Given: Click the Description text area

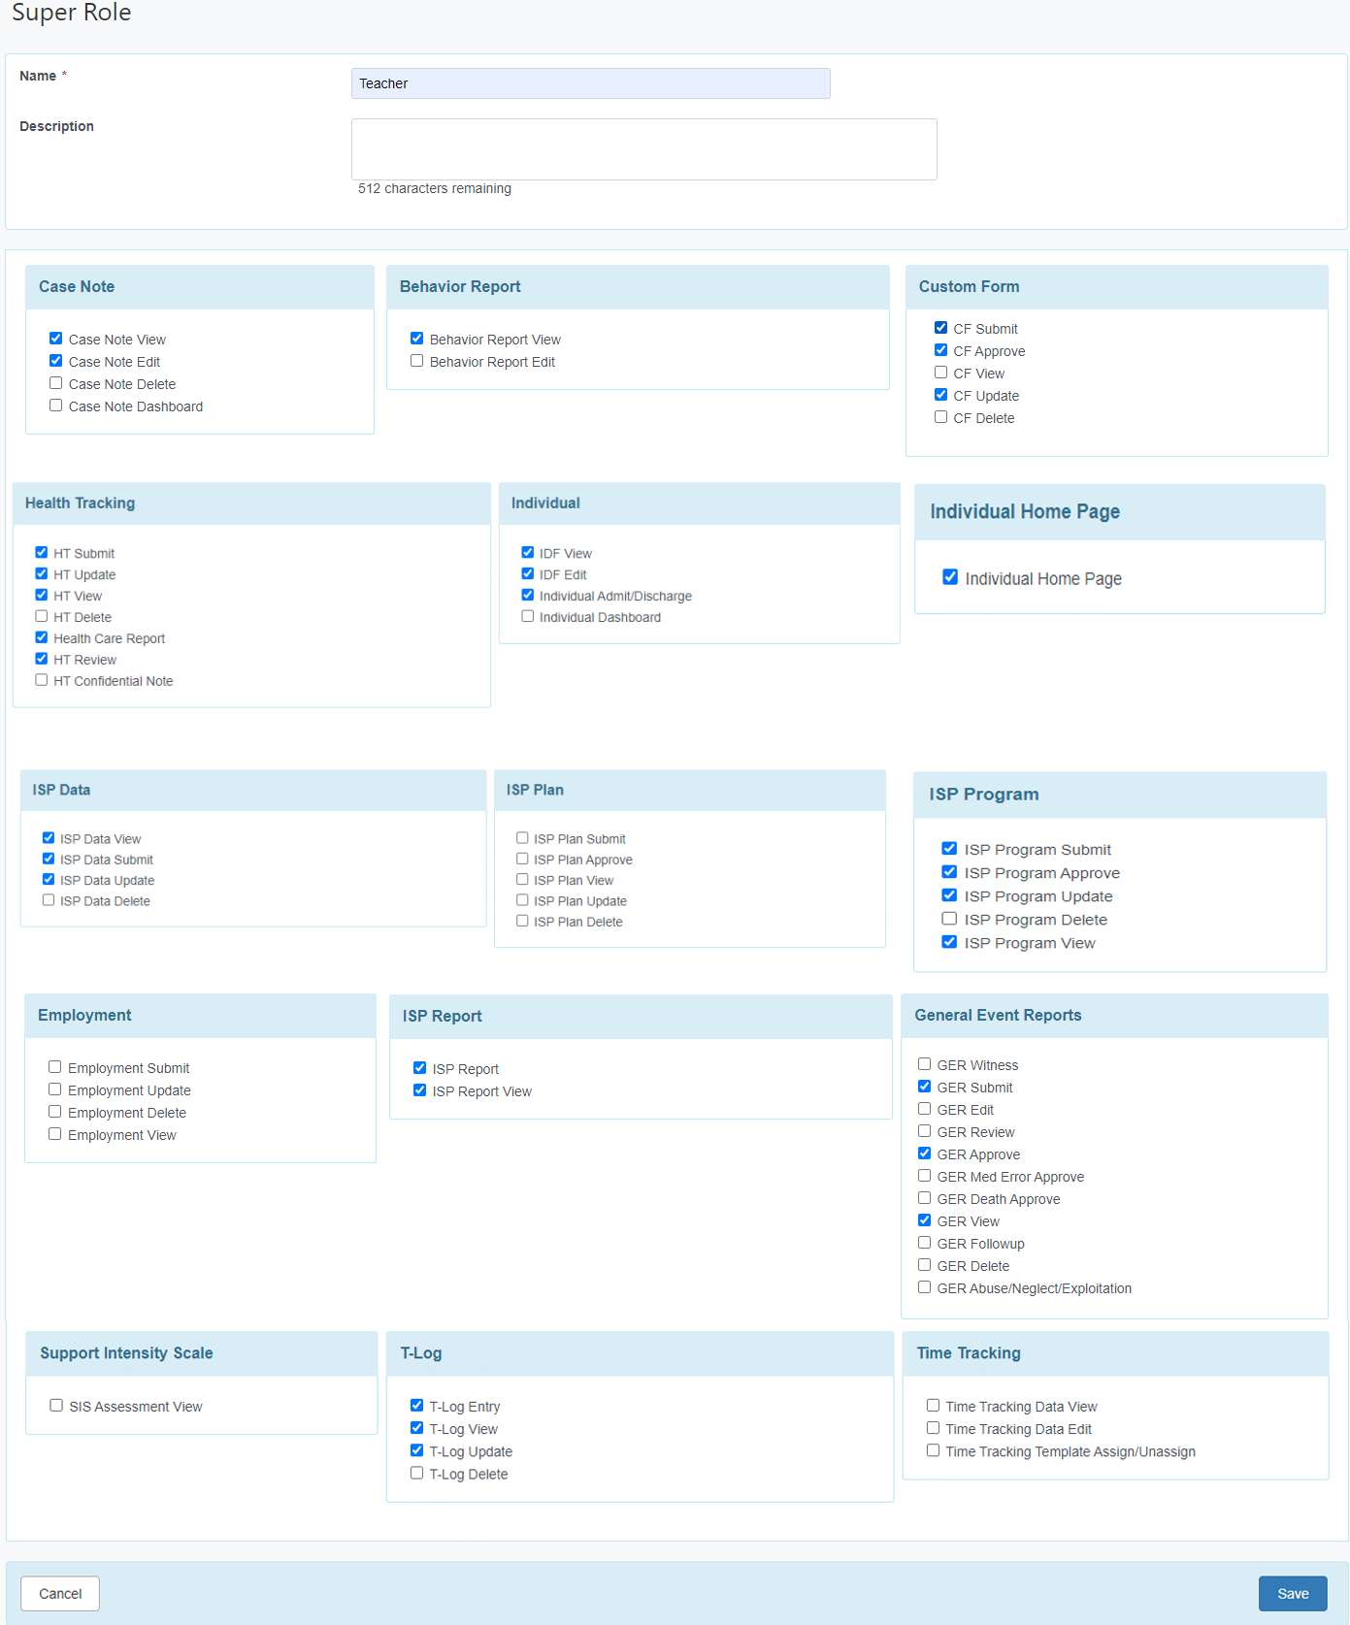Looking at the screenshot, I should tap(643, 149).
